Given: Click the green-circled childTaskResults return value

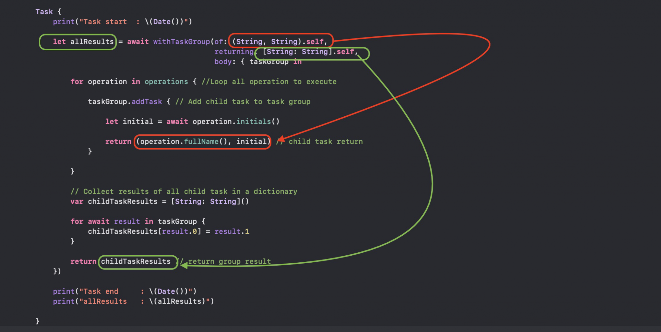Looking at the screenshot, I should pyautogui.click(x=137, y=261).
